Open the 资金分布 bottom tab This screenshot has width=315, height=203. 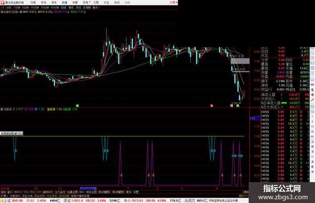[27, 196]
